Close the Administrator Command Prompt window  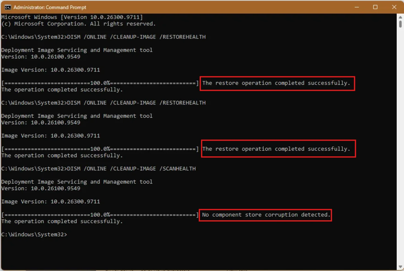click(394, 7)
